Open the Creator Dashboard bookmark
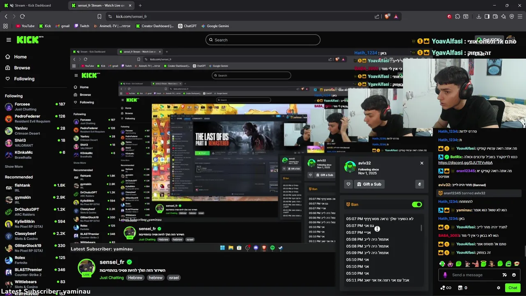The image size is (526, 296). tap(155, 26)
